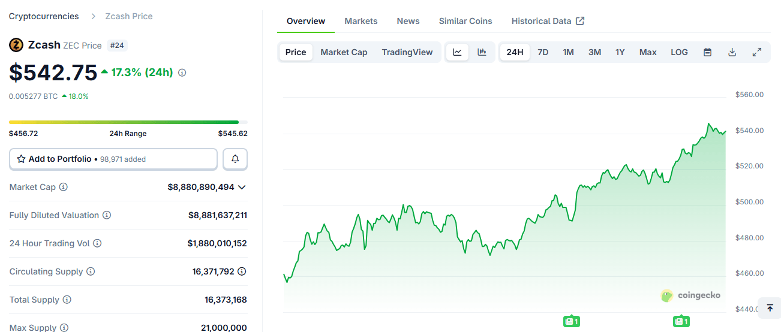Click Add to Portfolio button
Viewport: 781px width, 332px height.
pos(113,159)
